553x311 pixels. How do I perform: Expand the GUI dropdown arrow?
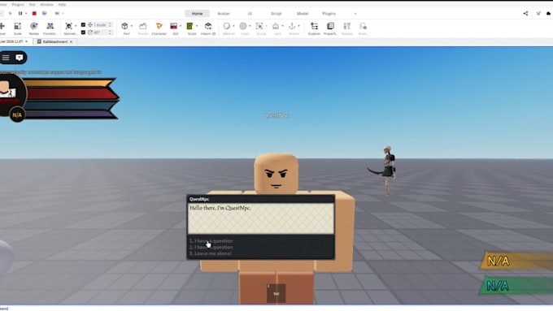coord(181,26)
